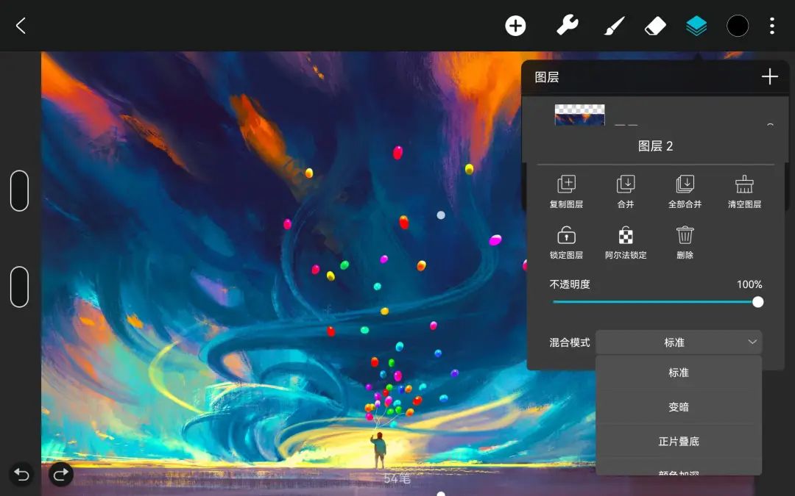This screenshot has height=496, width=795.
Task: Click the 不透明度 opacity slider handle
Action: coord(757,302)
